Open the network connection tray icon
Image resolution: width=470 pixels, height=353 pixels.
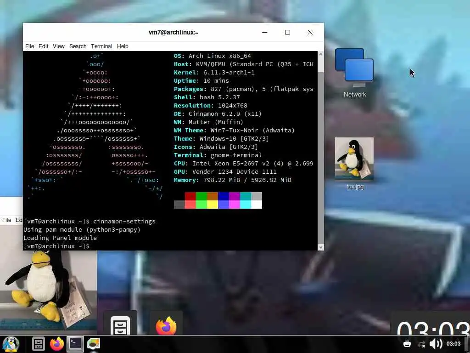tap(421, 344)
